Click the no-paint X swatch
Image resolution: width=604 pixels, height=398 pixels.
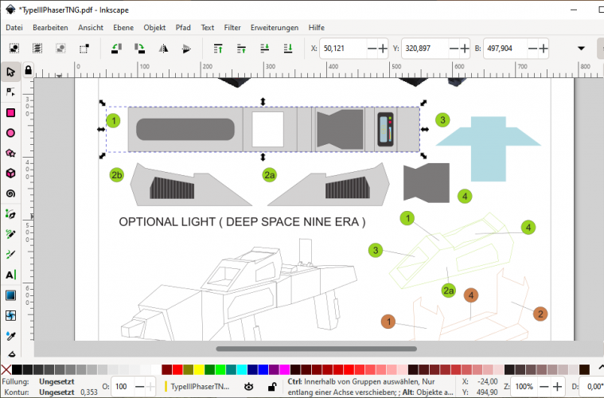6,370
